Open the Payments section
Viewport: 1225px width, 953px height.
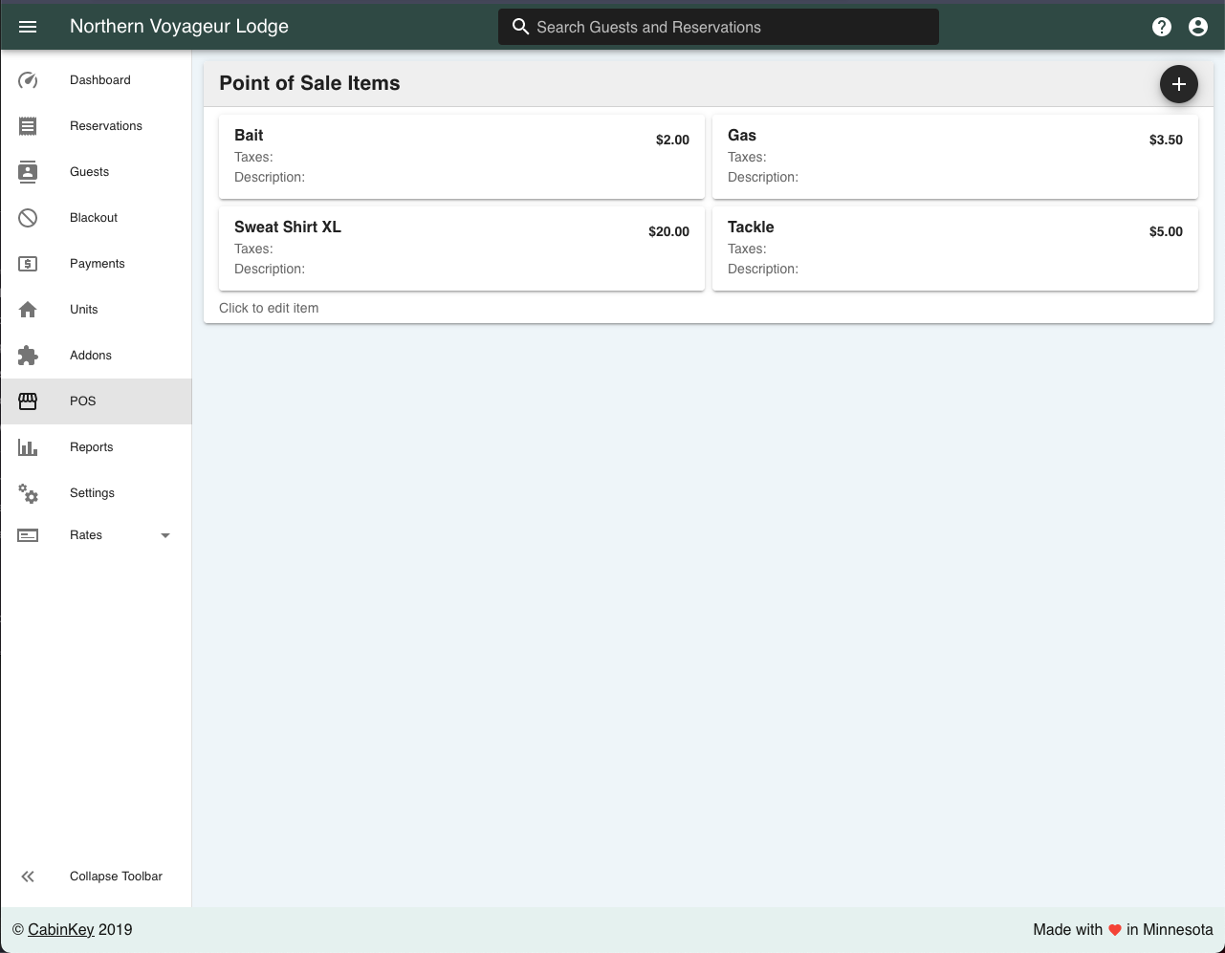[x=97, y=264]
